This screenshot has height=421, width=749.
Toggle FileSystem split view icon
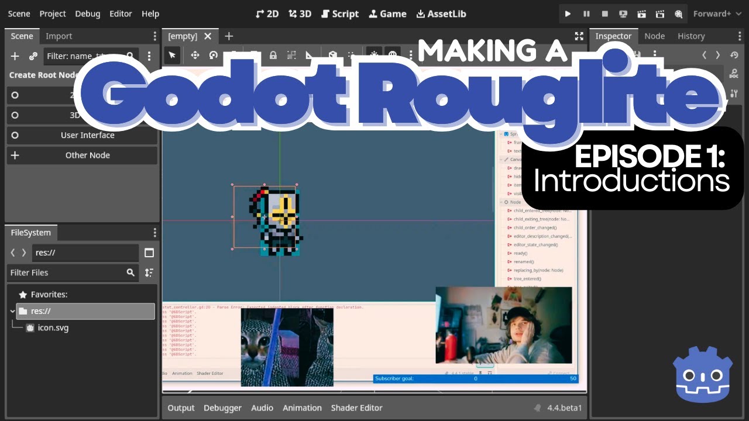click(x=149, y=253)
